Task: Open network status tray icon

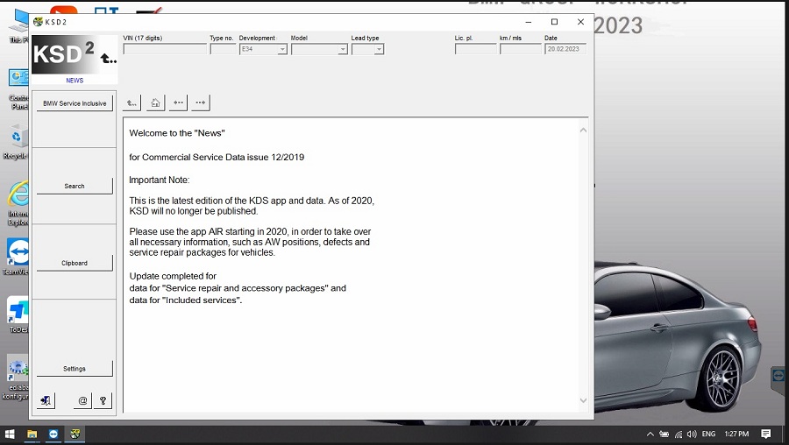Action: 679,434
